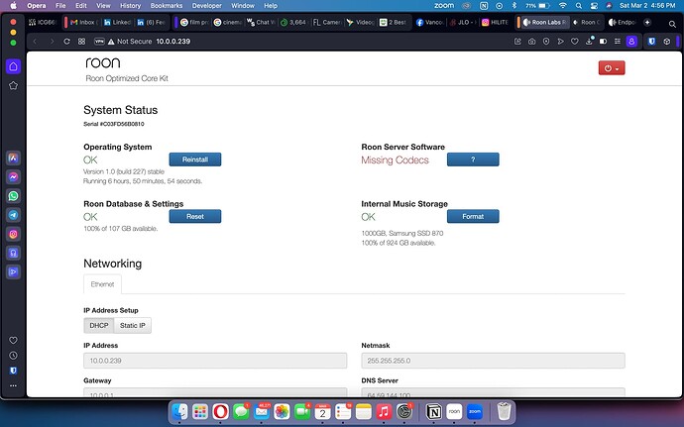Viewport: 684px width, 427px height.
Task: Click the Bitwarden shield extension icon
Action: coord(651,42)
